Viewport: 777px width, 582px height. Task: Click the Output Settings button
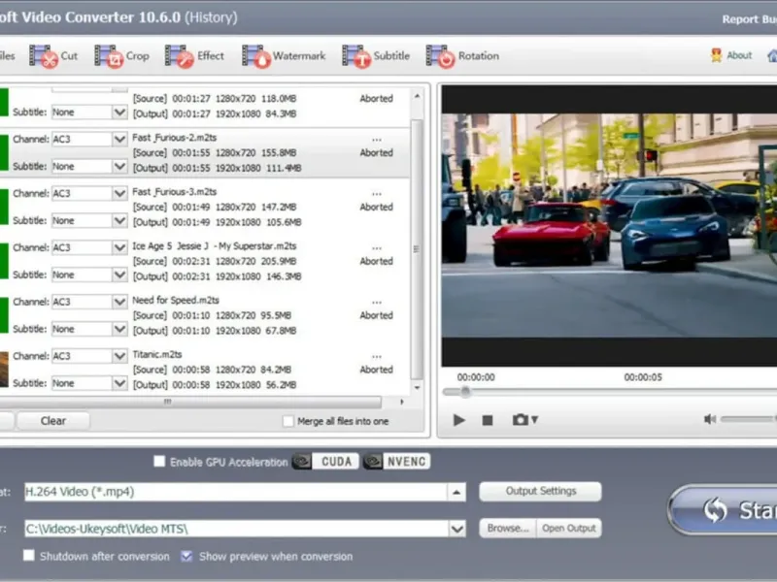click(540, 491)
